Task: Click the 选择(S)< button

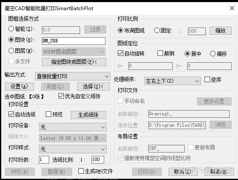Action: (x=93, y=86)
